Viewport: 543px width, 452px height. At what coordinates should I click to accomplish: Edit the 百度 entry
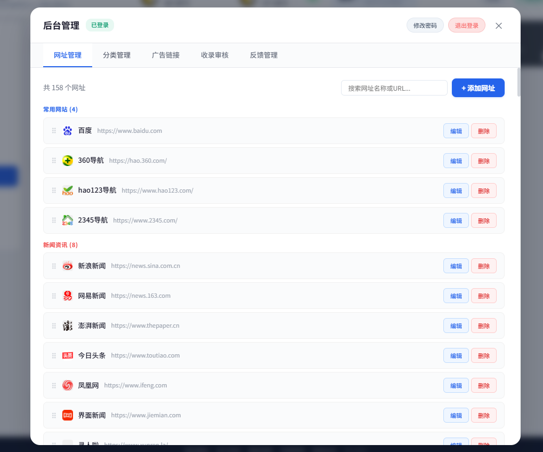coord(456,131)
